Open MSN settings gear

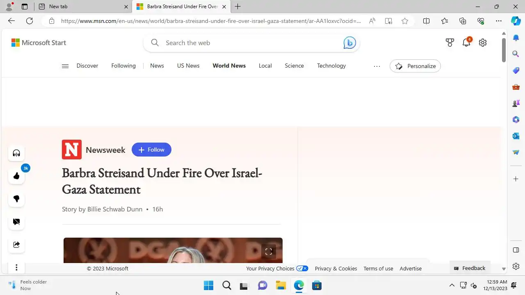point(483,43)
